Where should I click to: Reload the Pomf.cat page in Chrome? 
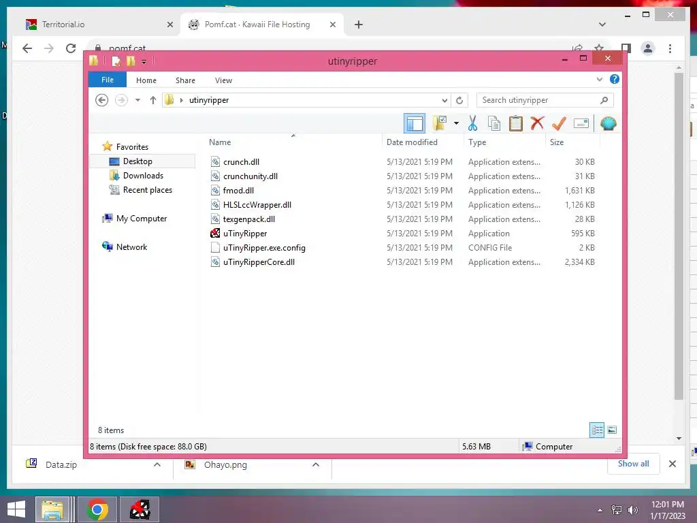[71, 48]
